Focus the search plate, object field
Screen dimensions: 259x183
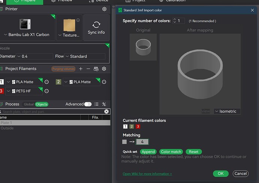click(52, 112)
